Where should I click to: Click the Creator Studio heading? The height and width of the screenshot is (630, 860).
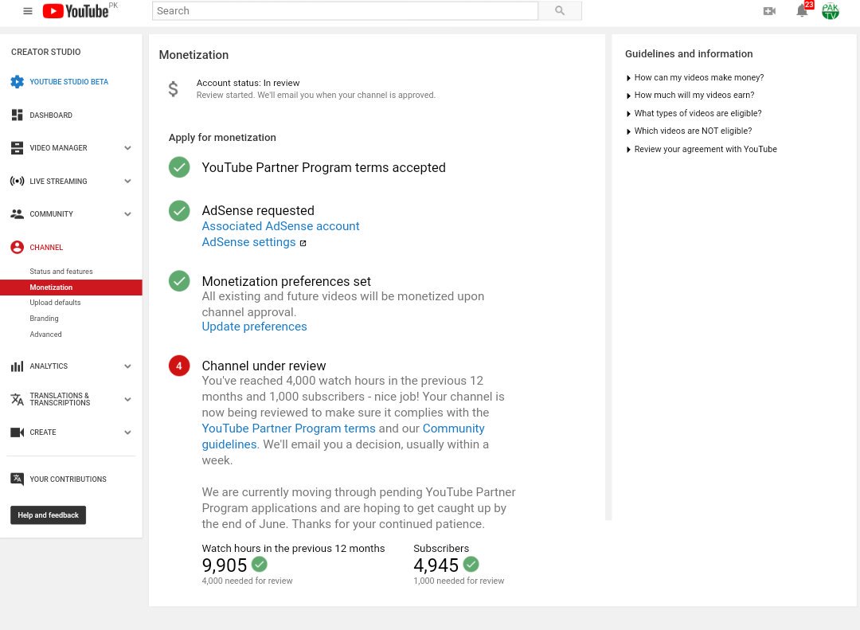[46, 52]
